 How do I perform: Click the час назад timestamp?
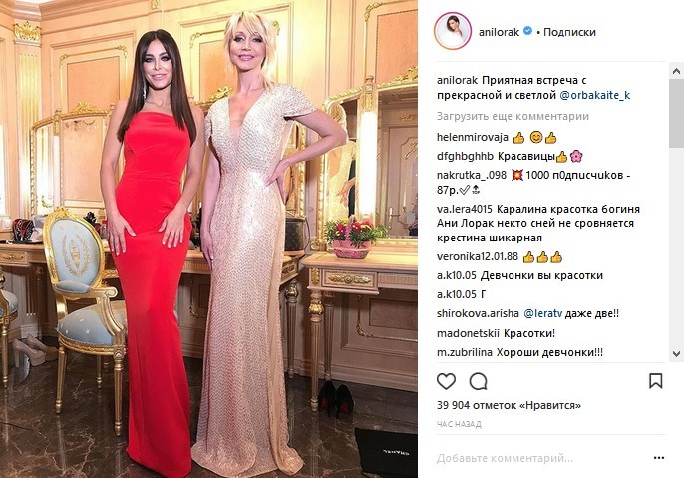coord(459,424)
